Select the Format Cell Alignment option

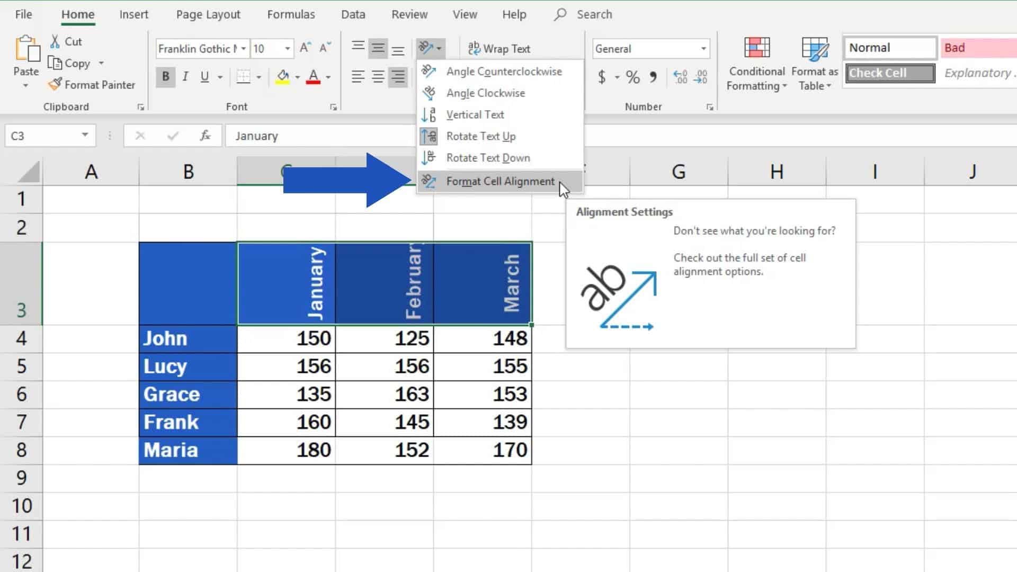[x=500, y=181]
